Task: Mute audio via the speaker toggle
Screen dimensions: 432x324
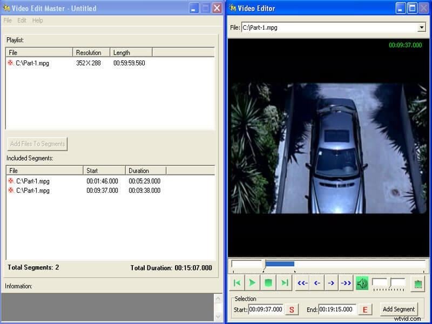Action: point(362,282)
